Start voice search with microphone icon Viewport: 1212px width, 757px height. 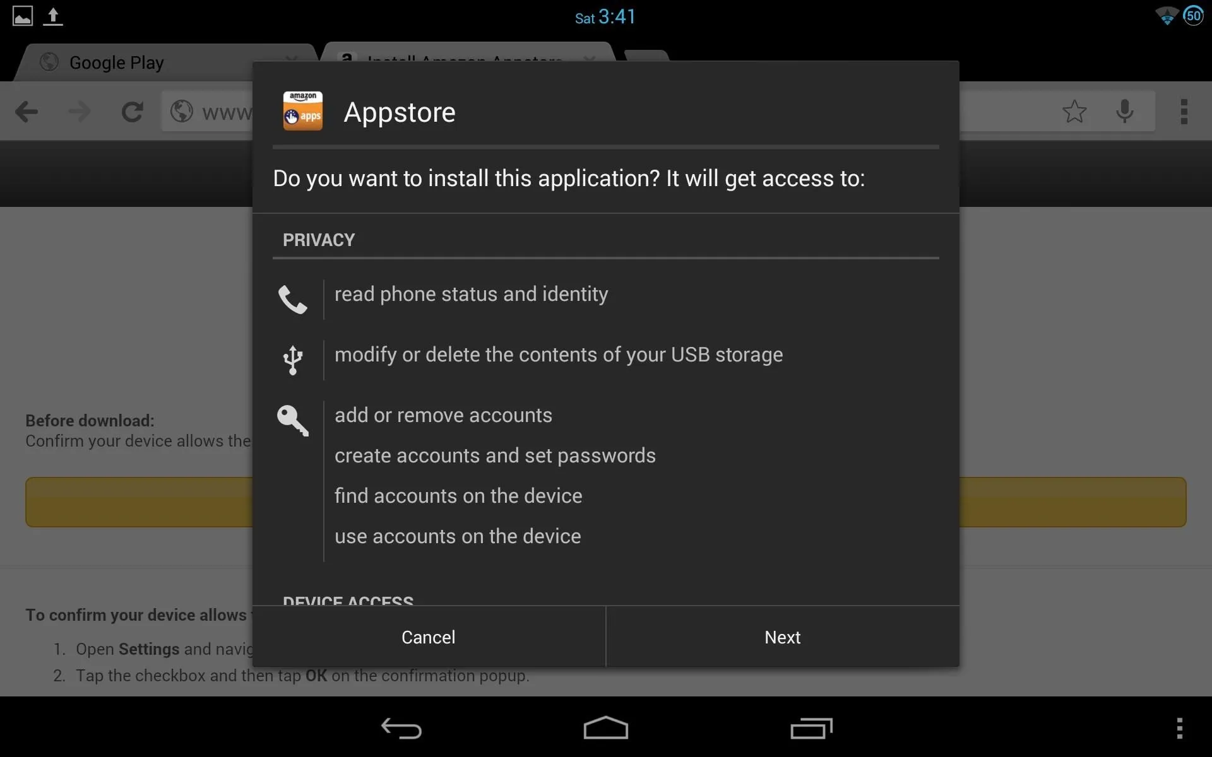[x=1125, y=112]
